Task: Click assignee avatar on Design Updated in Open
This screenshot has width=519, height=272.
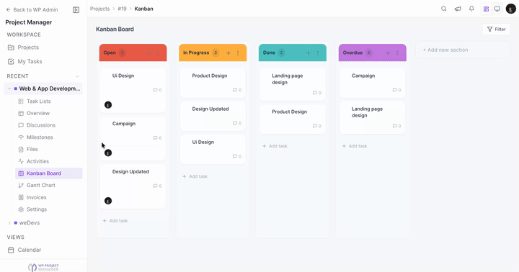Action: [108, 201]
